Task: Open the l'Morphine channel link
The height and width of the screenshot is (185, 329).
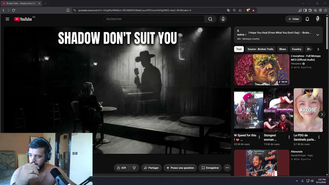Action: pyautogui.click(x=296, y=64)
